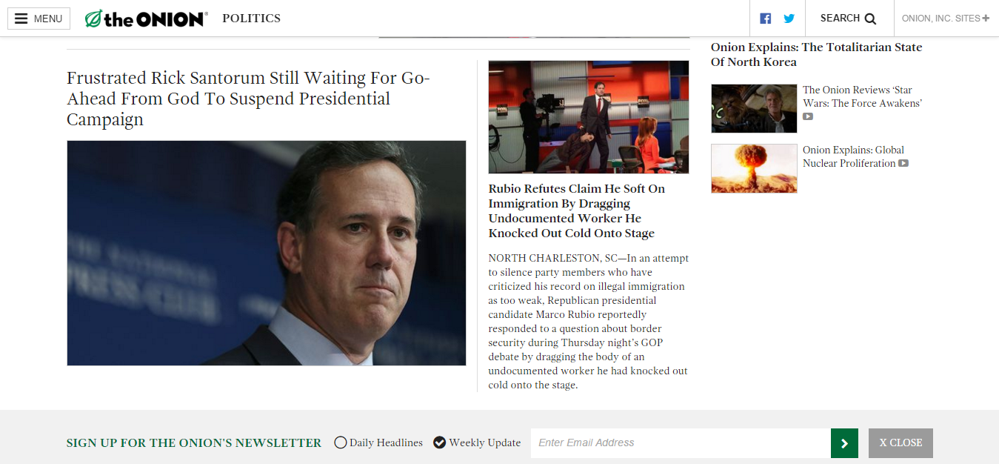Open Rubio Refutes Claim headline link

click(x=577, y=211)
